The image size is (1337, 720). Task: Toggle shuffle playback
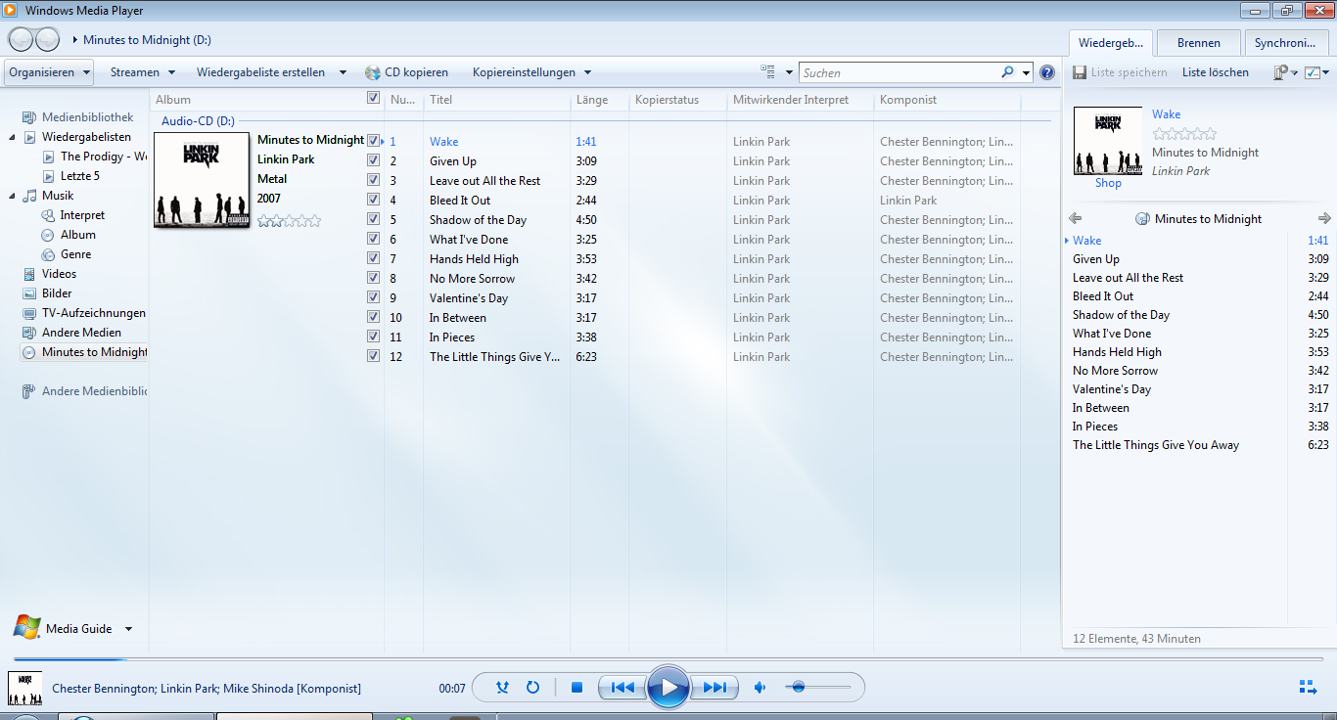coord(502,688)
